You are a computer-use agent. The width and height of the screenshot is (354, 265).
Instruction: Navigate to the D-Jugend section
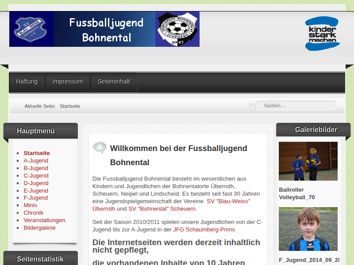(36, 183)
